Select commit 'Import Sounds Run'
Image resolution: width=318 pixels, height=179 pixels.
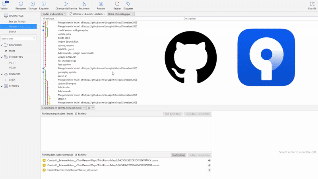tap(68, 42)
